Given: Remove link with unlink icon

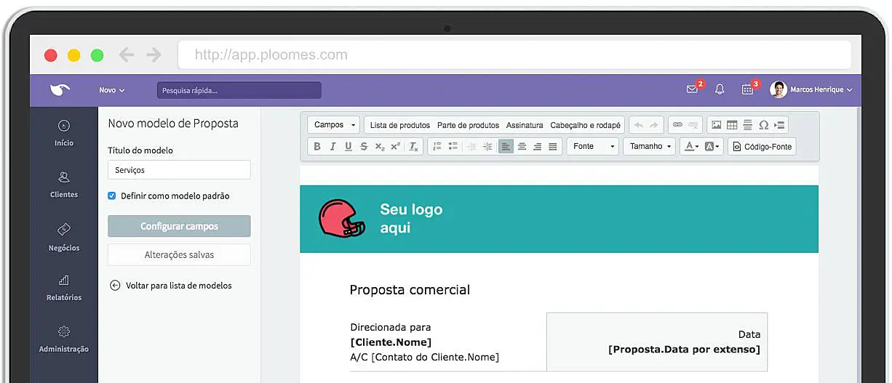Looking at the screenshot, I should point(693,125).
